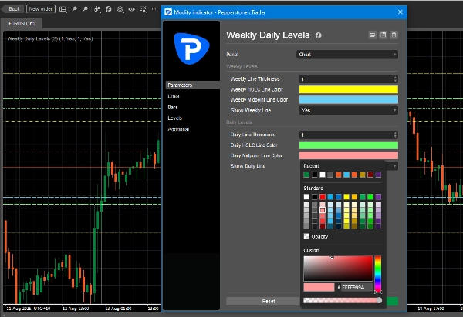Screen dimensions: 463x317
Task: Open the Levels section in sidebar
Action: pos(174,118)
